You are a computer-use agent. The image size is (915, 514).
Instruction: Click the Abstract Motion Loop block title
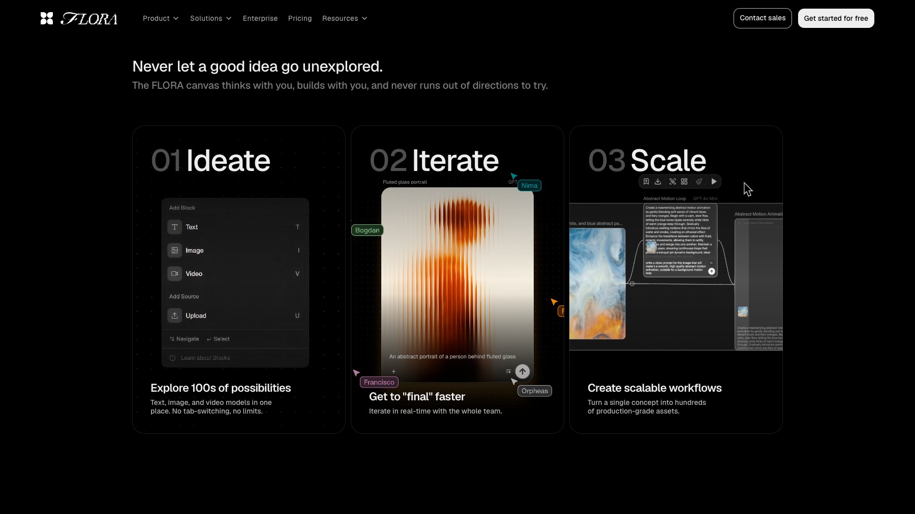tap(664, 199)
